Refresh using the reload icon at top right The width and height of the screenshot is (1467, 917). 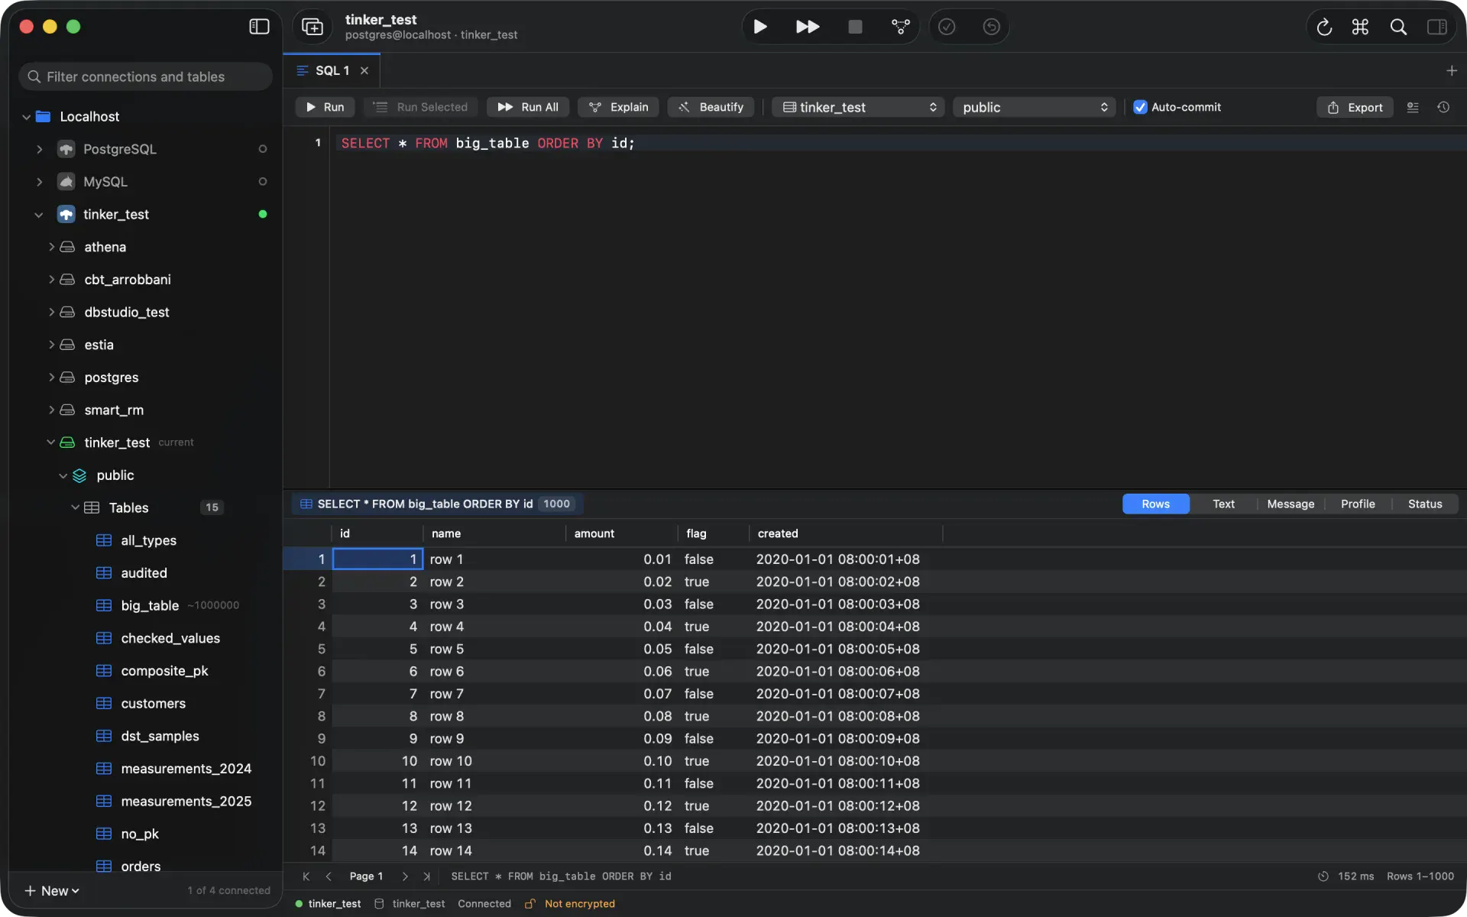[1324, 27]
